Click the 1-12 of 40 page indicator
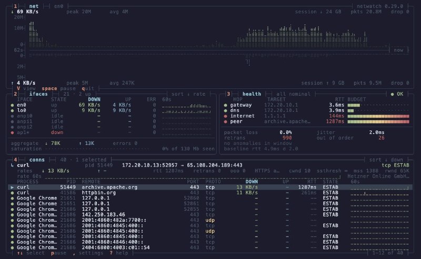 pyautogui.click(x=388, y=253)
